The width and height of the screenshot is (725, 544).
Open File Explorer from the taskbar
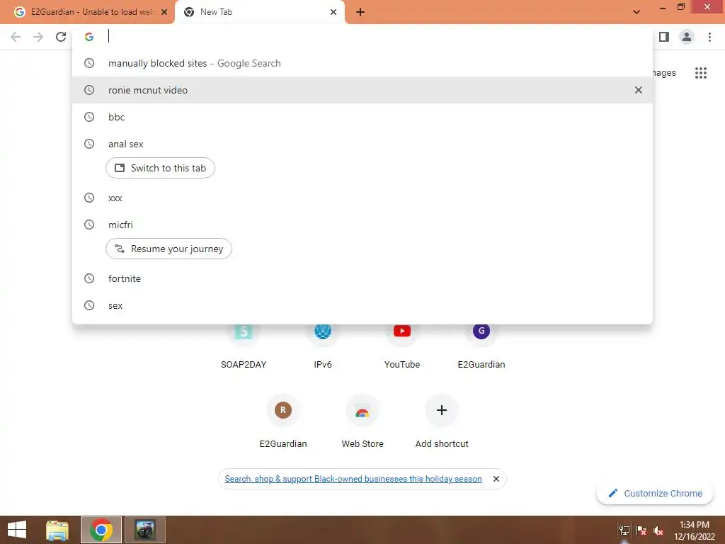57,530
